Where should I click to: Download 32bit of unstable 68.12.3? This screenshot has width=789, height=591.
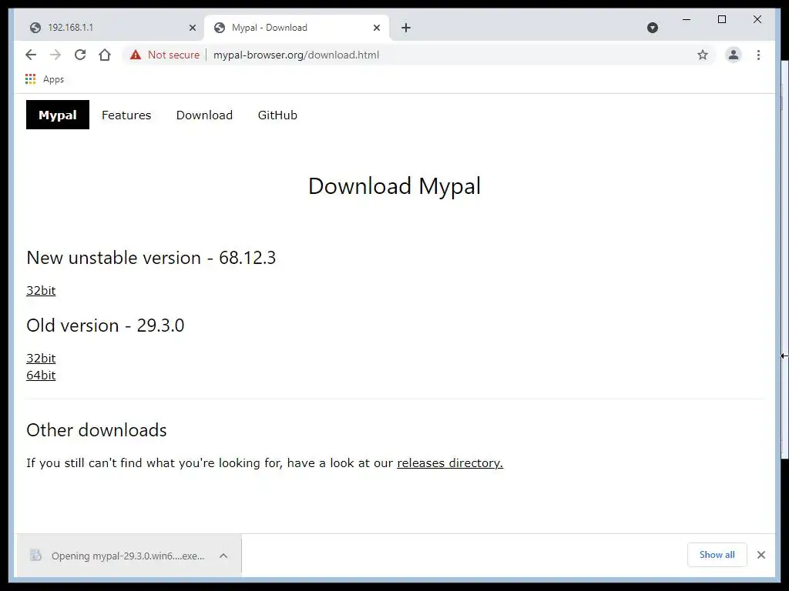click(41, 290)
